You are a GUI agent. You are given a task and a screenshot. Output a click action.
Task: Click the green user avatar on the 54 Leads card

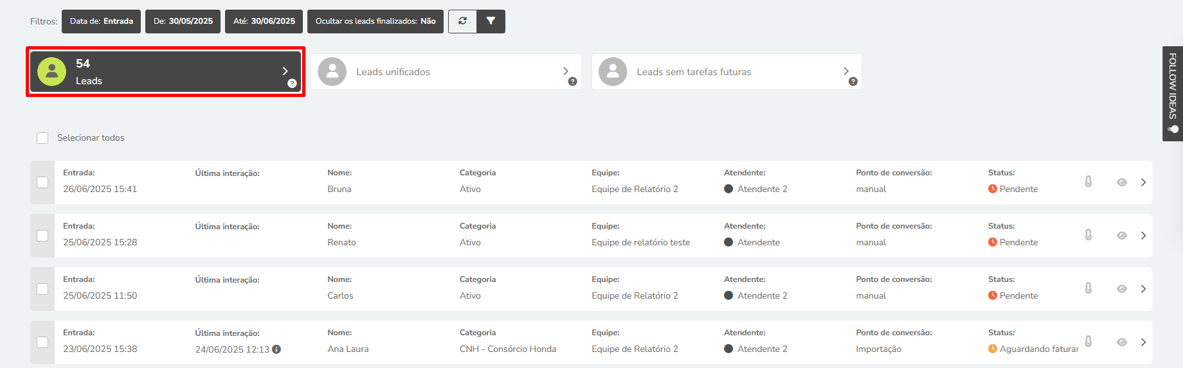coord(52,72)
